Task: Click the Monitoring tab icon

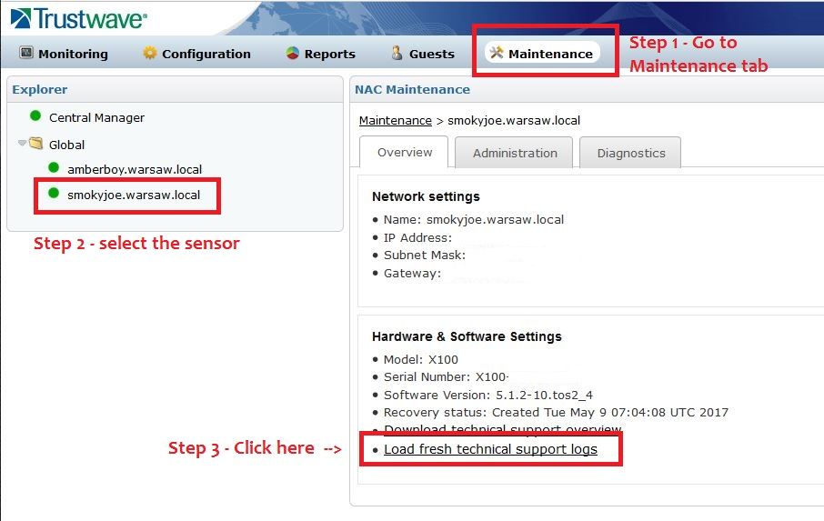Action: [x=26, y=54]
